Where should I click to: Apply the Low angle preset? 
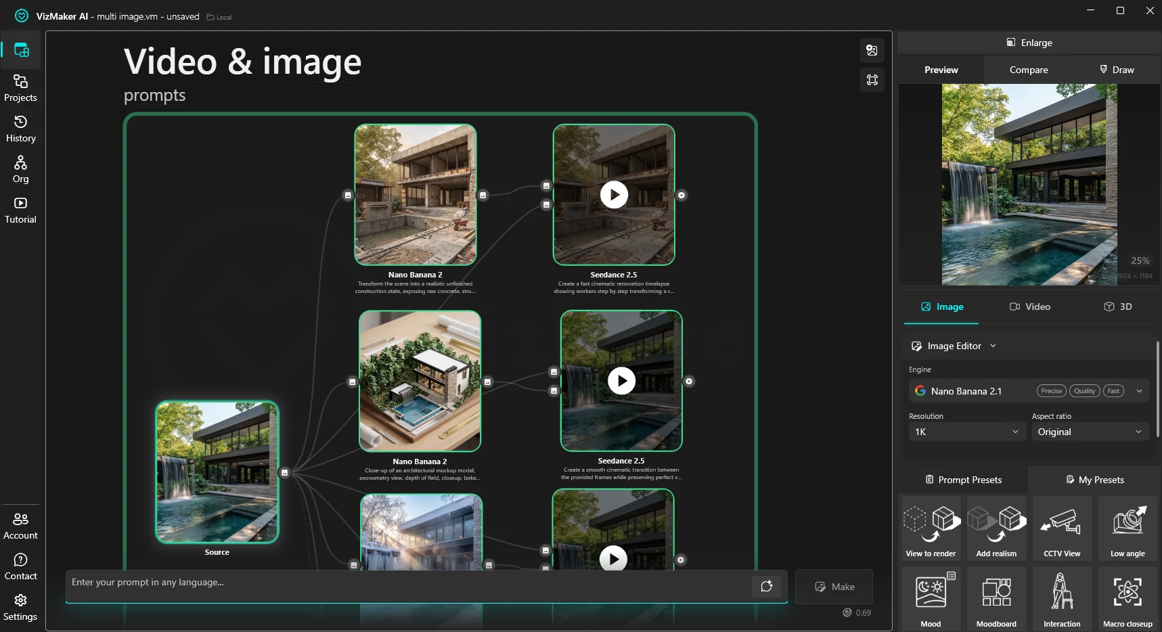coord(1127,528)
